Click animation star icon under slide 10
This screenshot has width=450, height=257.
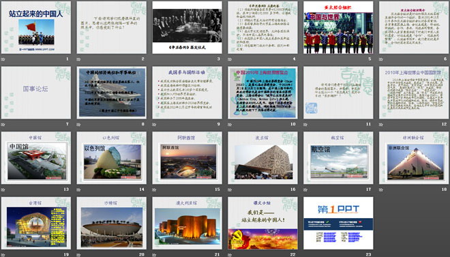point(230,125)
